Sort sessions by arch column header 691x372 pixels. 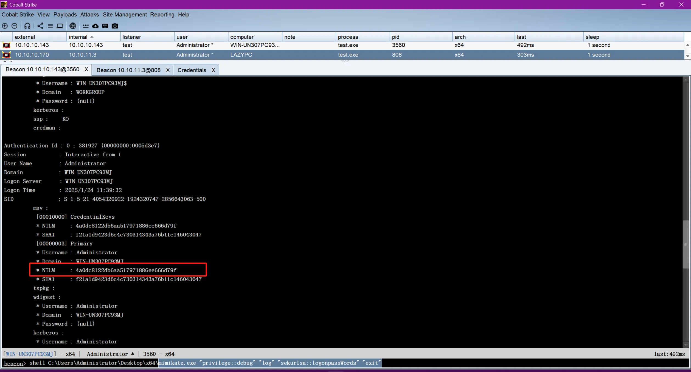[x=484, y=37]
